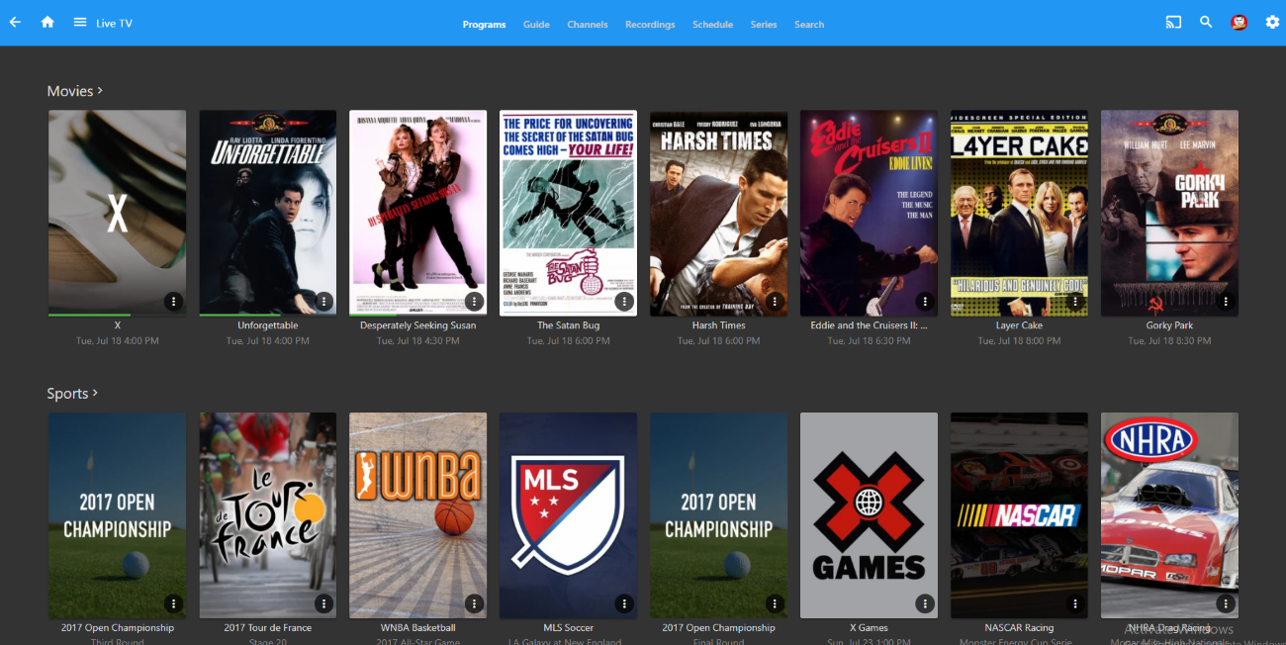Image resolution: width=1286 pixels, height=645 pixels.
Task: Click the MLS Soccer title link
Action: click(568, 628)
